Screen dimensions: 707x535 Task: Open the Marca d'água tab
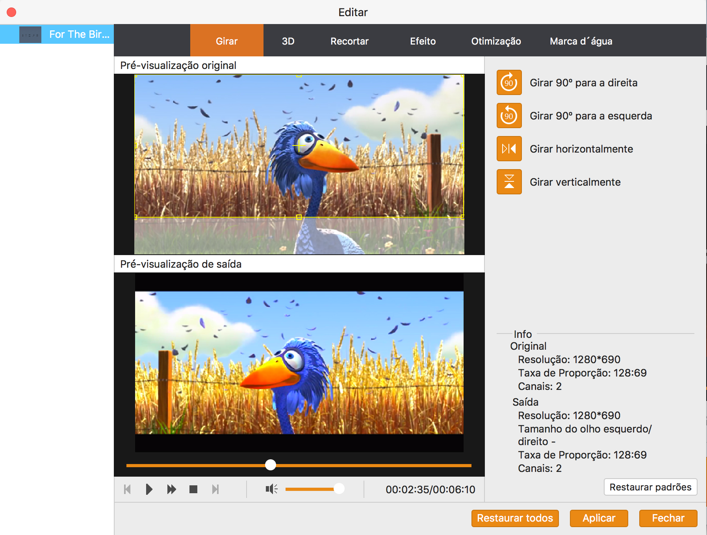[x=581, y=41]
